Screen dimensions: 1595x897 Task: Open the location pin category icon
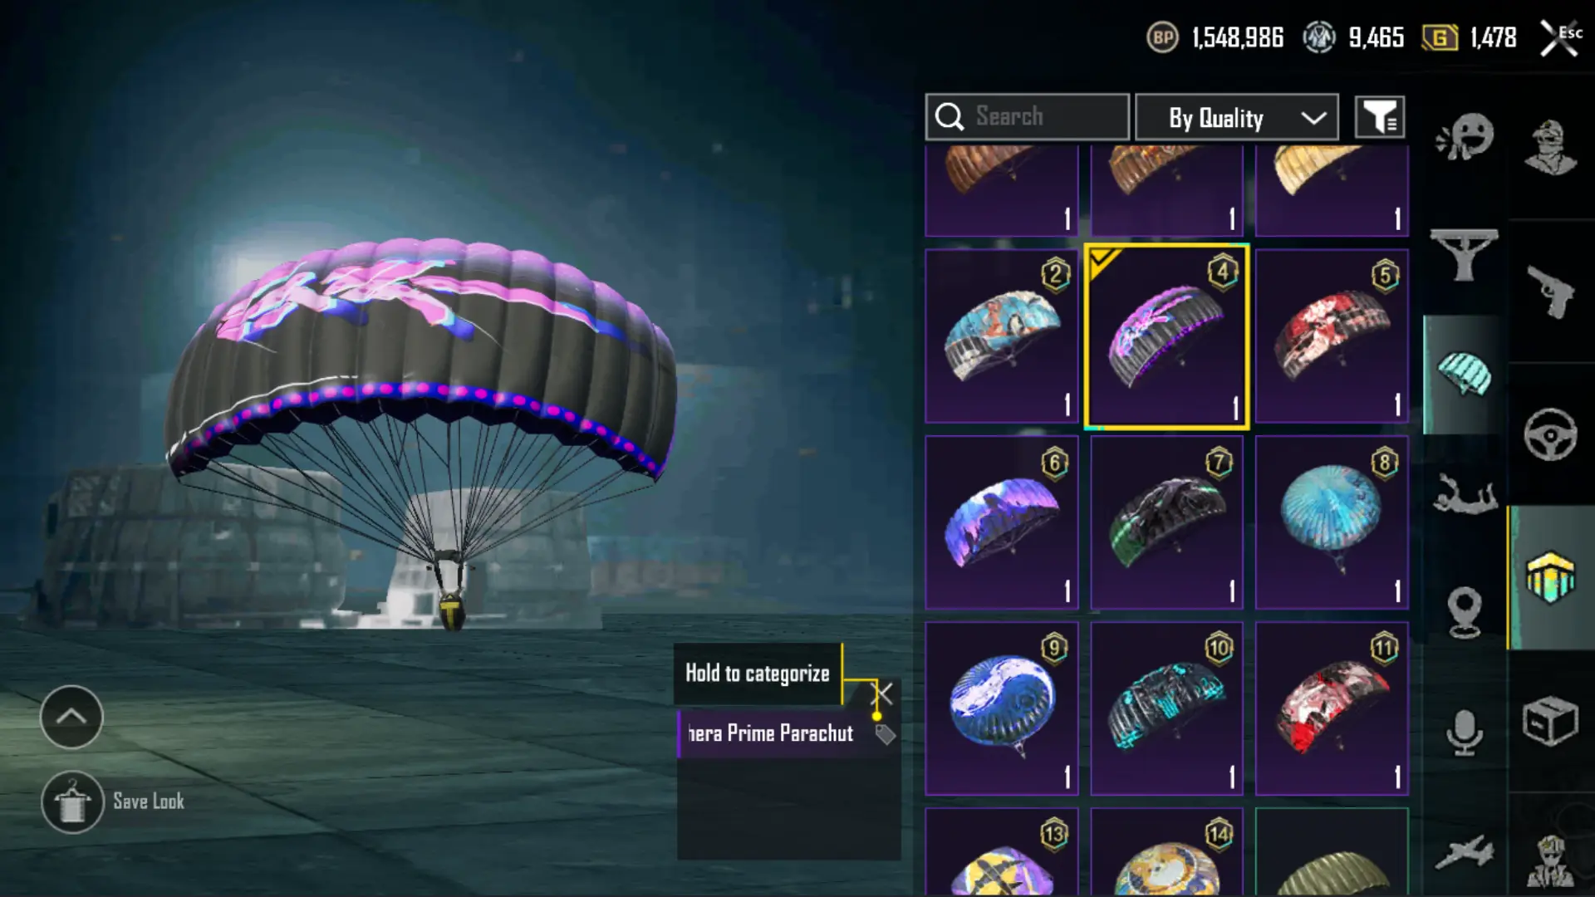[1465, 613]
